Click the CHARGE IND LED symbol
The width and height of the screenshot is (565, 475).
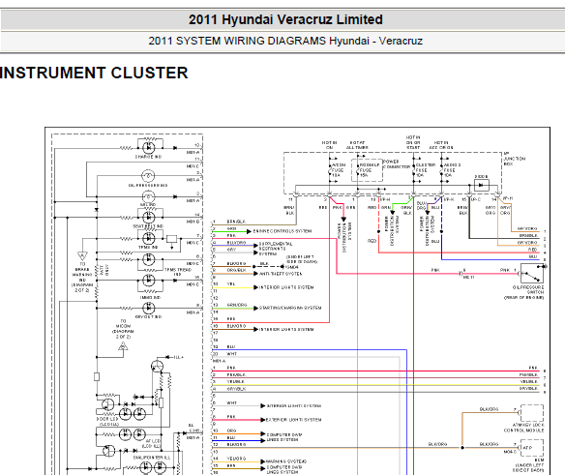coord(149,148)
